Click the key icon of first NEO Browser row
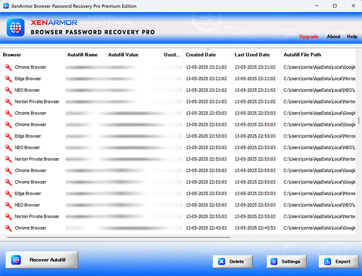The image size is (362, 276). 8,90
